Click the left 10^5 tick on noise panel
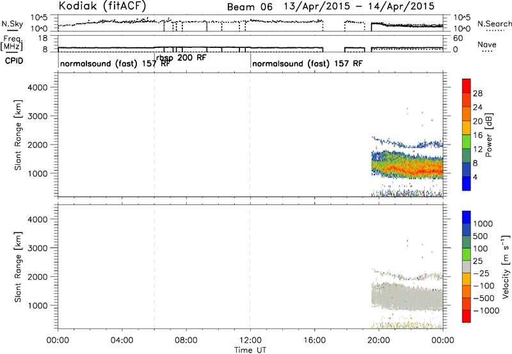This screenshot has width=512, height=354. [x=39, y=18]
